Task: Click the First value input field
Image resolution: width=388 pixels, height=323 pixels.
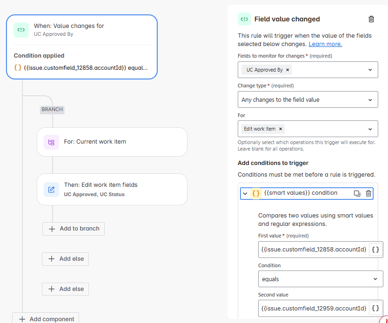Action: click(314, 250)
